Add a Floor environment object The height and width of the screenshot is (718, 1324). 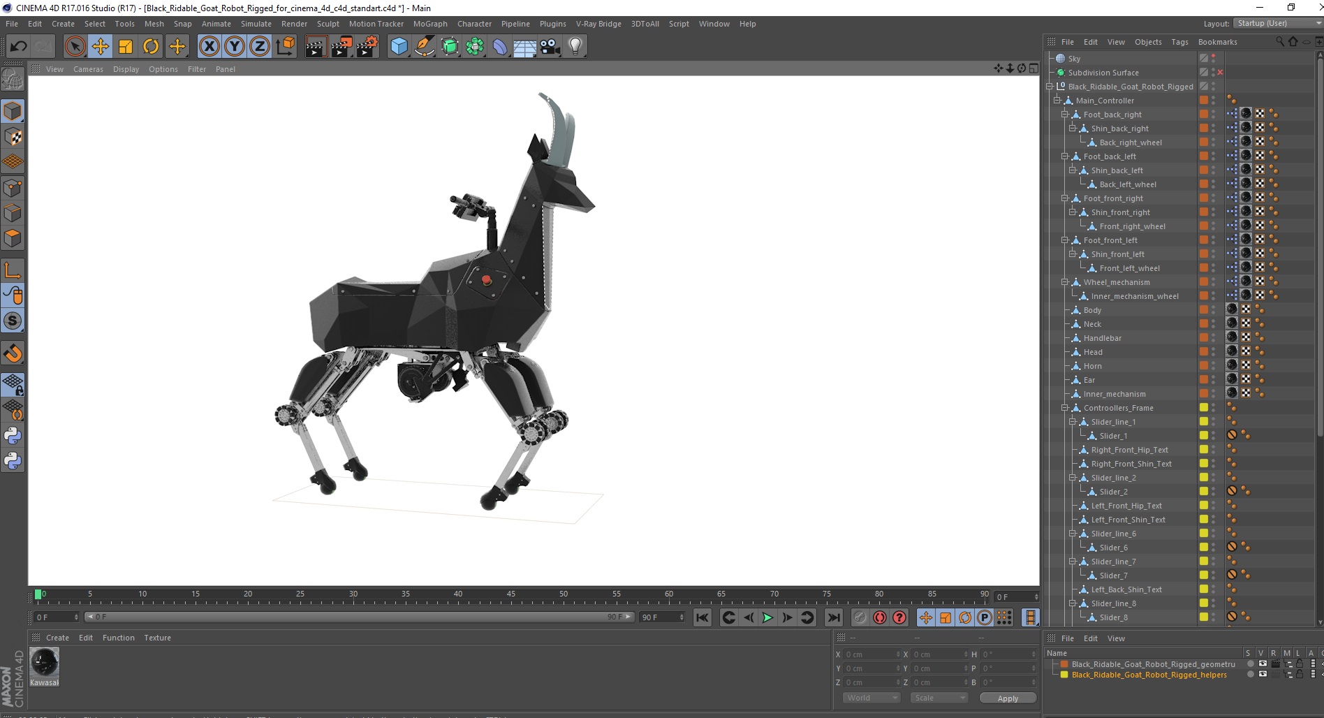[x=524, y=47]
